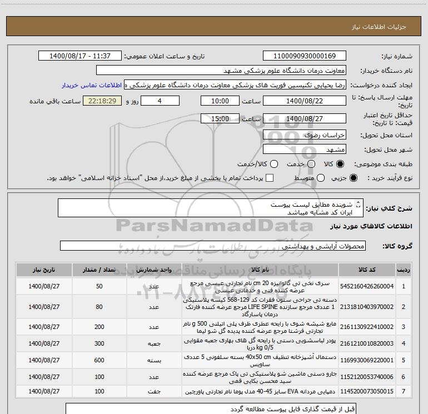Click the announcement date field 1400/08/17 - 11:37
Screen dimensions: 428x414
(80, 56)
